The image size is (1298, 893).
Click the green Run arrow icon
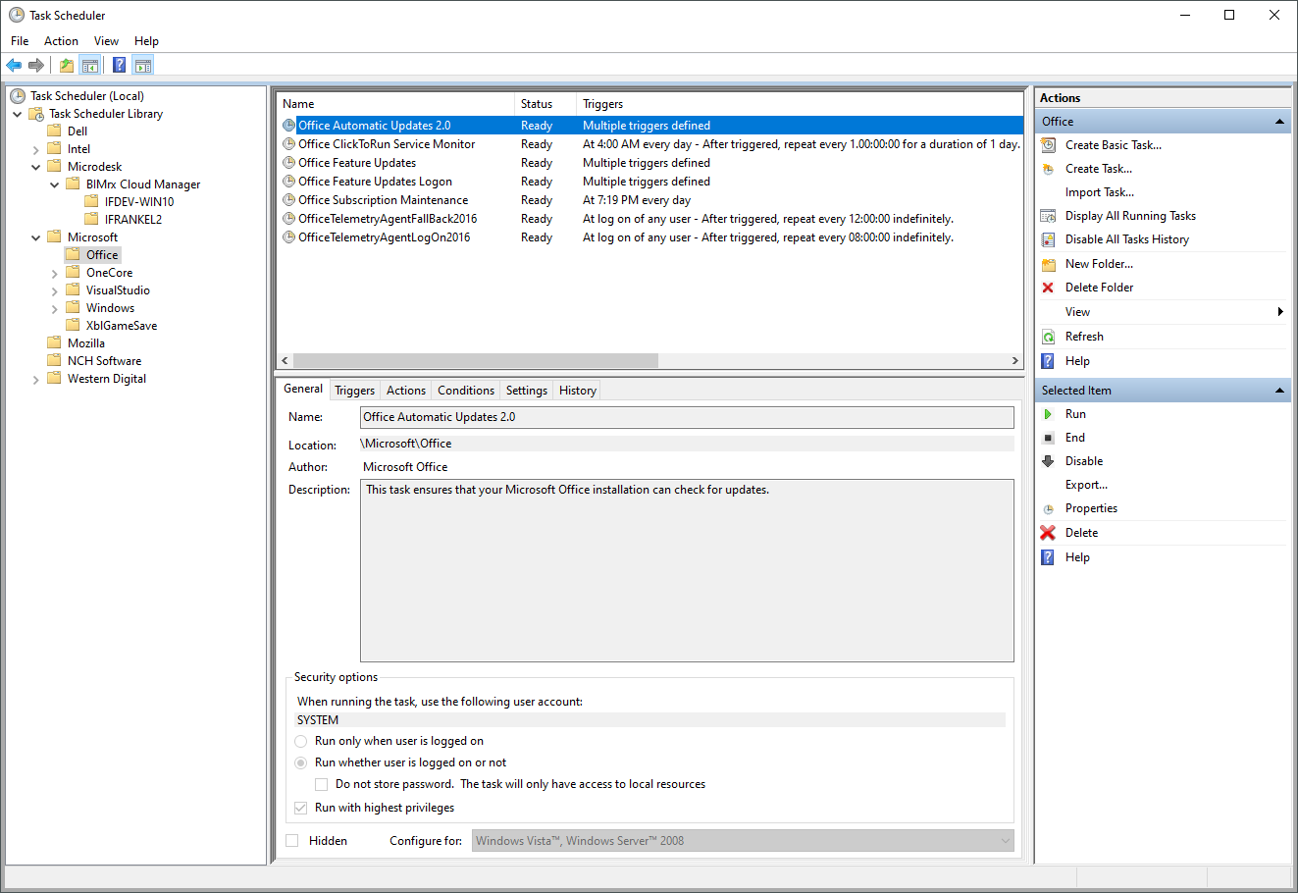click(x=1048, y=414)
